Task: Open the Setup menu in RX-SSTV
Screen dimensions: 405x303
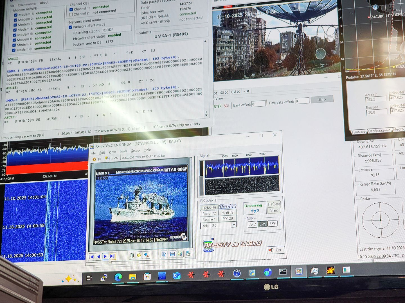Action: pyautogui.click(x=135, y=151)
